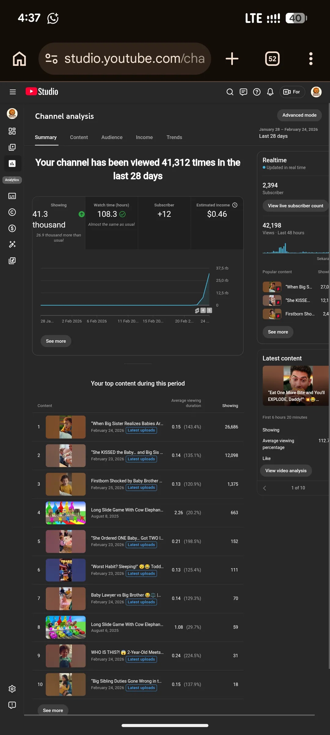The width and height of the screenshot is (330, 735).
Task: Open thumbnail of top video ranked 1
Action: (66, 427)
